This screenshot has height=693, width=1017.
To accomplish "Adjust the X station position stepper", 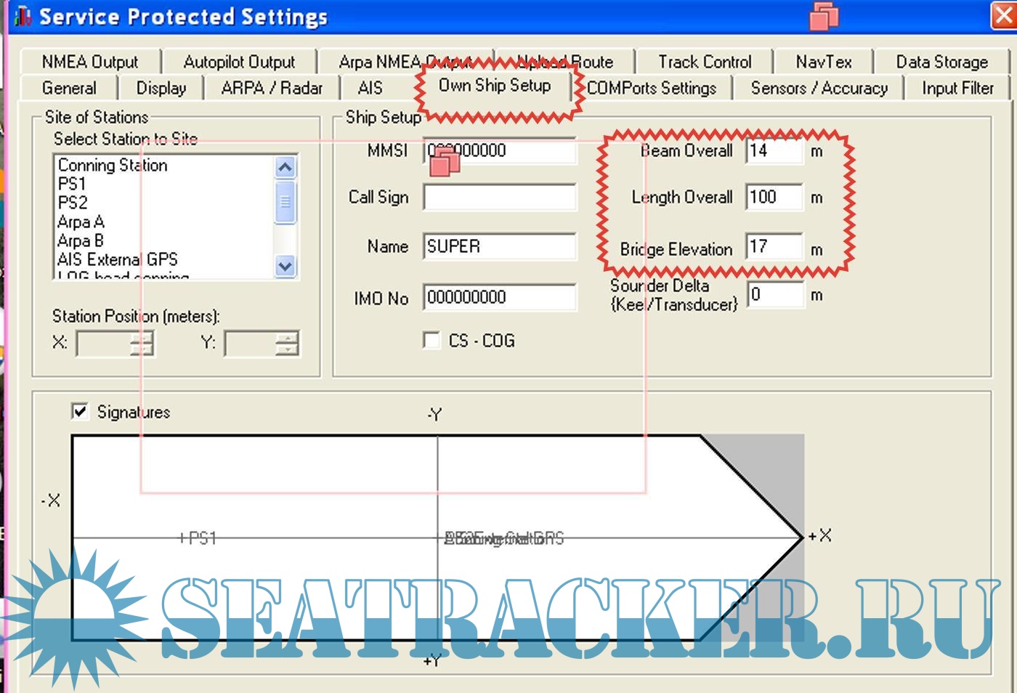I will click(142, 344).
